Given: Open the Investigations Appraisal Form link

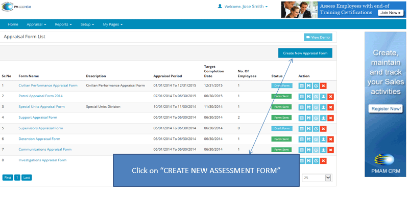Looking at the screenshot, I should (42, 160).
